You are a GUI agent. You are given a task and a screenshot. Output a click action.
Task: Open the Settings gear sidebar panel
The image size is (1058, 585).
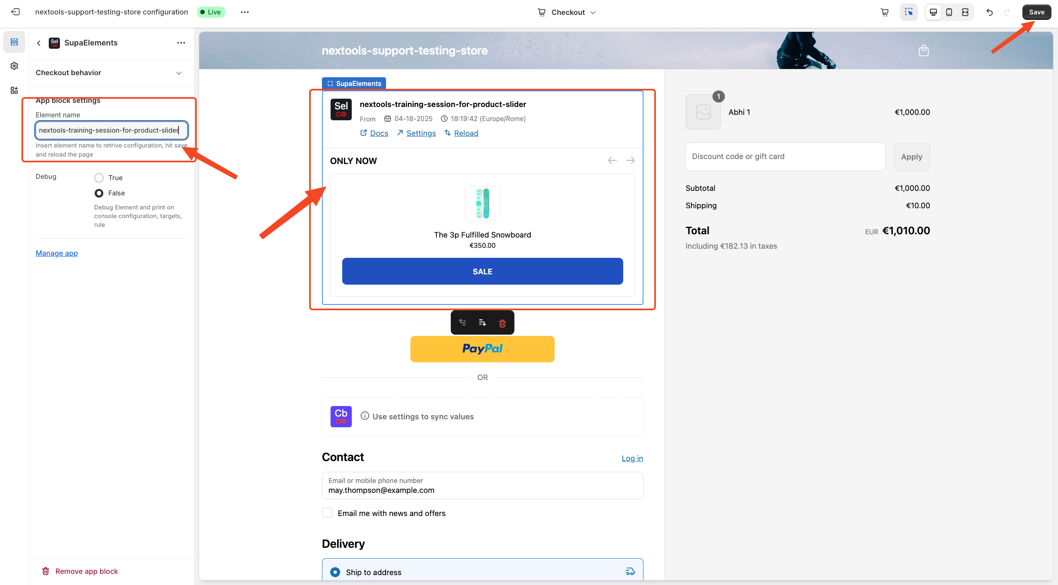(14, 66)
